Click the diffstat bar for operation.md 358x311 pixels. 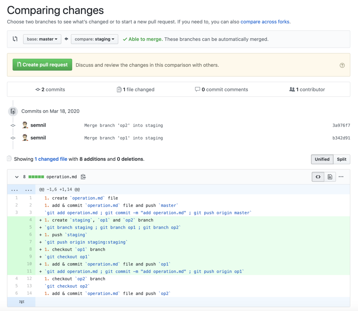pos(36,177)
